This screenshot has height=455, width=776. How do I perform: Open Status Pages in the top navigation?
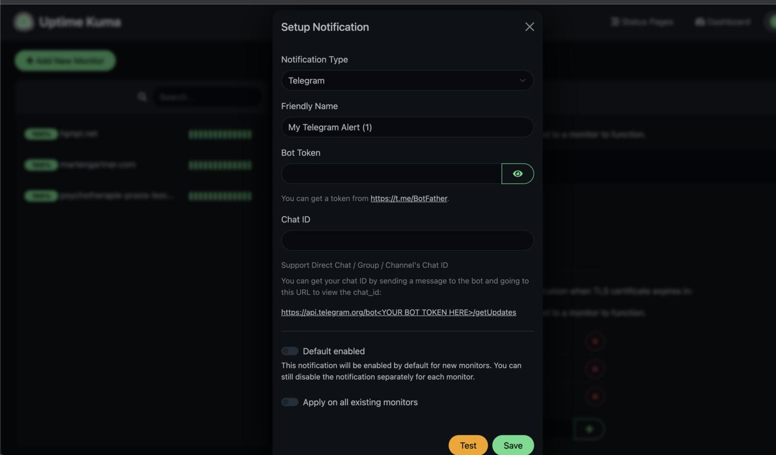[x=642, y=22]
